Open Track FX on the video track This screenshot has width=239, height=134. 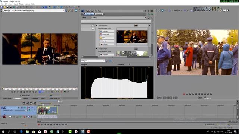pyautogui.click(x=25, y=108)
